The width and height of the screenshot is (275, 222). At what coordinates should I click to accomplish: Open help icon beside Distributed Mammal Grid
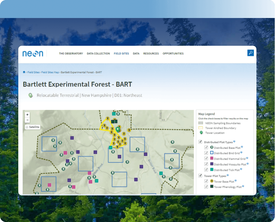click(247, 158)
